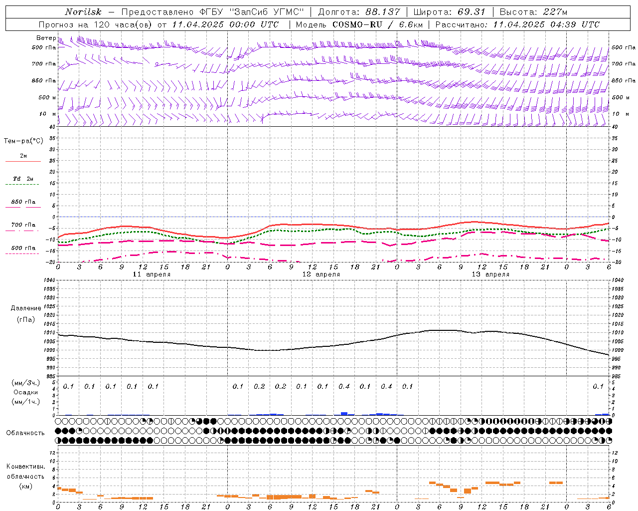This screenshot has height=511, width=638.
Task: Select the Высота: 227м elevation text
Action: click(533, 12)
